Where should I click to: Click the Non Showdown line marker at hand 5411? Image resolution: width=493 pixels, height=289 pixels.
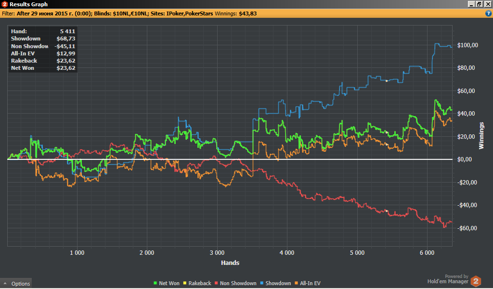click(387, 211)
